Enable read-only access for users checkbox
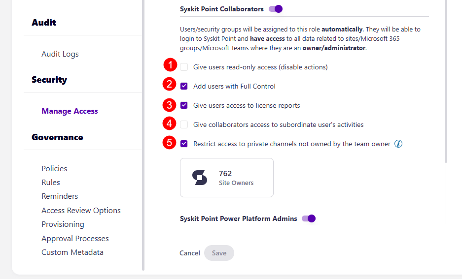Image resolution: width=462 pixels, height=279 pixels. tap(184, 67)
